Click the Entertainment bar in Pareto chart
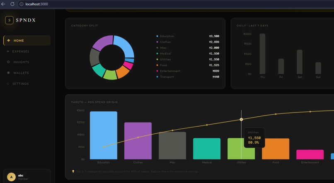Screen dimensions: 334x183 [310, 154]
